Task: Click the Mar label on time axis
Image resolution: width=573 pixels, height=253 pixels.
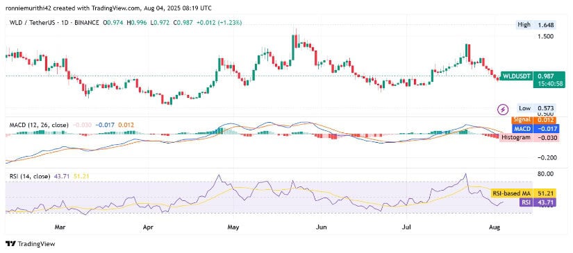Action: click(60, 227)
